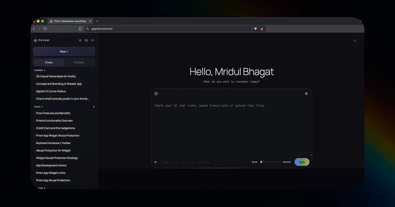Go back with browser back arrow
Screen dimensions: 395x207
(34, 29)
